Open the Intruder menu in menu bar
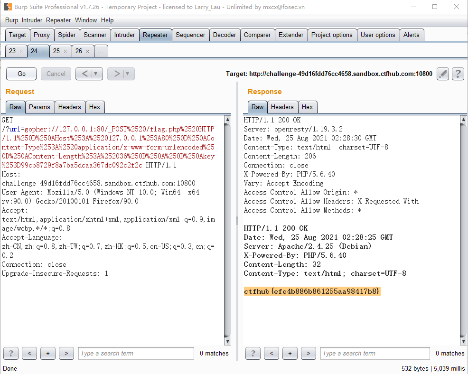The width and height of the screenshot is (468, 374). tap(32, 20)
